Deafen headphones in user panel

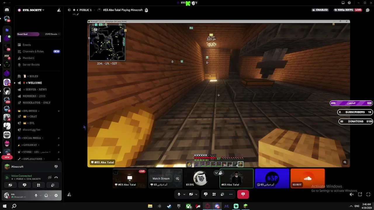pyautogui.click(x=46, y=195)
